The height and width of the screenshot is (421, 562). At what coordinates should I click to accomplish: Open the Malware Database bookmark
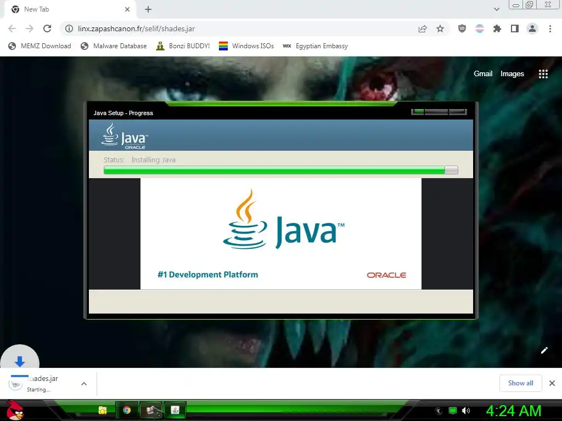click(114, 46)
